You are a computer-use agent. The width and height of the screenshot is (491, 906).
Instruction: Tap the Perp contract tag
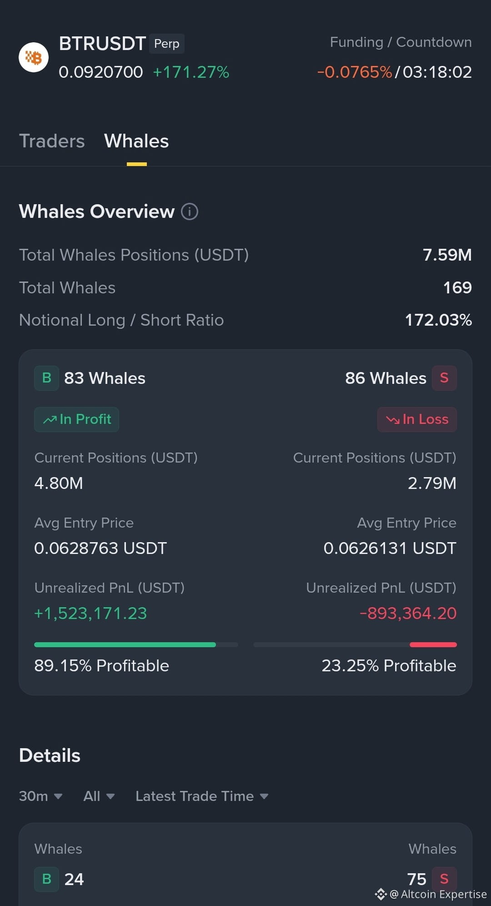click(x=167, y=44)
